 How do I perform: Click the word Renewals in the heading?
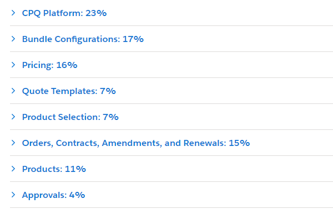pyautogui.click(x=205, y=143)
